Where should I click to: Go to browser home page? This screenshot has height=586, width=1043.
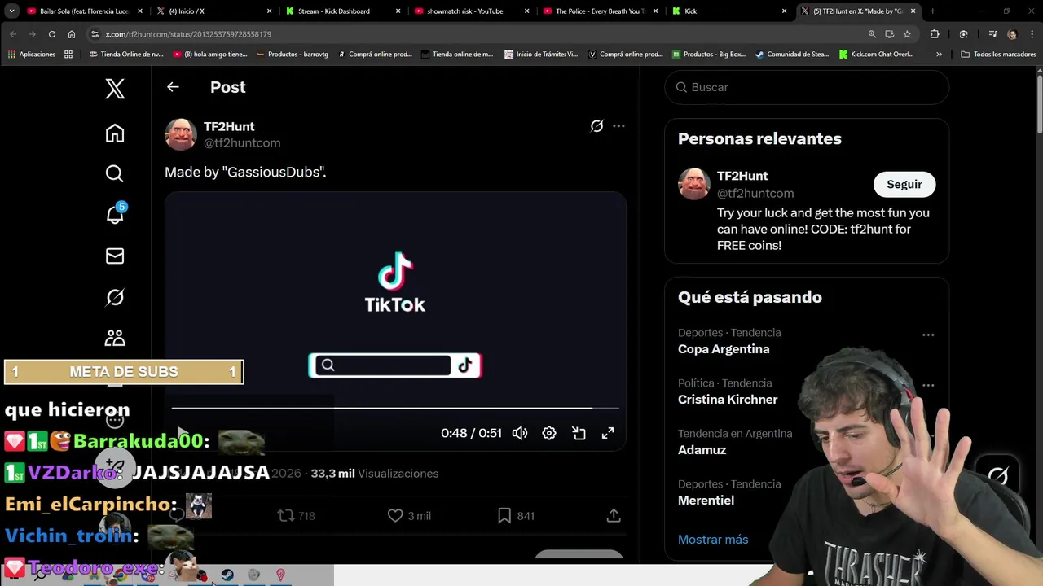click(x=72, y=34)
